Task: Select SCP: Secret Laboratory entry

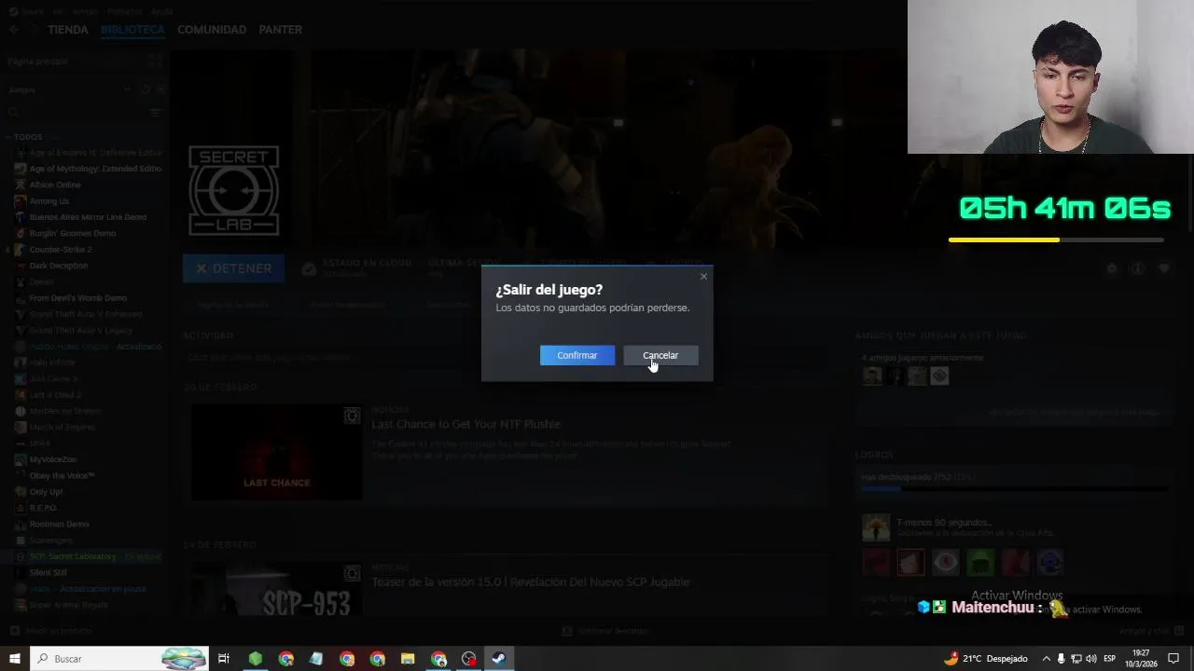Action: click(x=88, y=556)
